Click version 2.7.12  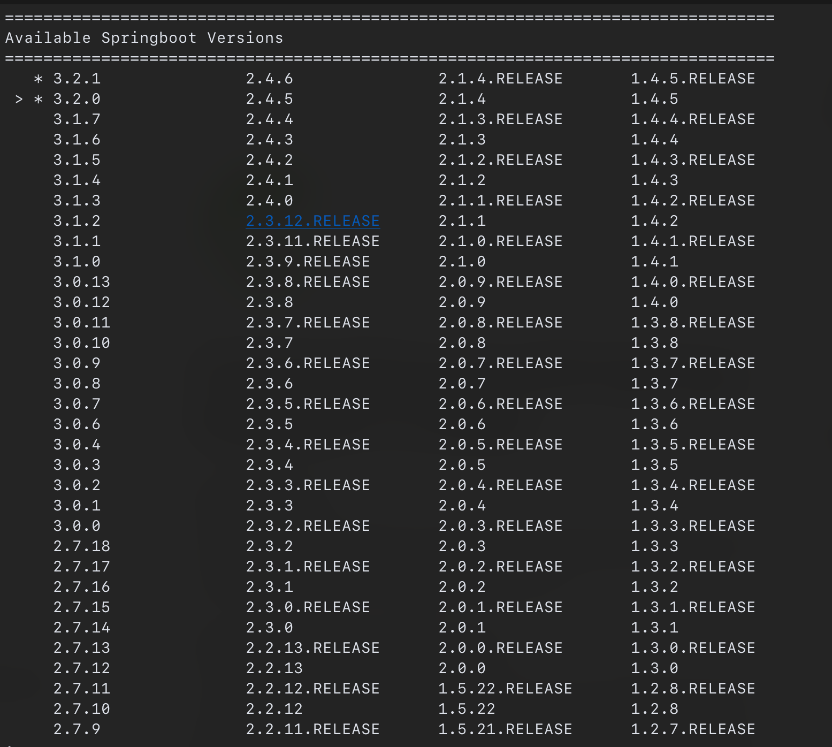[x=82, y=668]
